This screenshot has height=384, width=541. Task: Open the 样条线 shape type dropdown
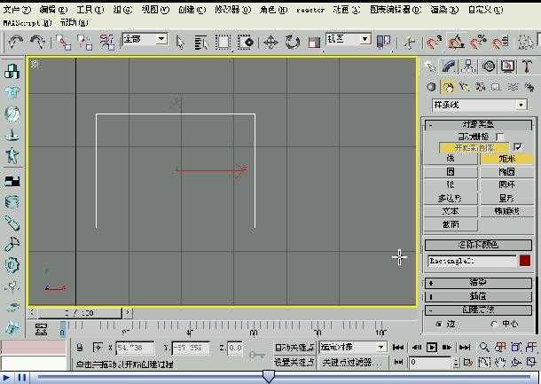tap(480, 105)
